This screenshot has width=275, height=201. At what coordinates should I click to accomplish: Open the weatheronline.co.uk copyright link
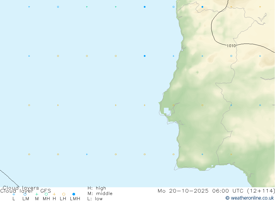point(250,198)
